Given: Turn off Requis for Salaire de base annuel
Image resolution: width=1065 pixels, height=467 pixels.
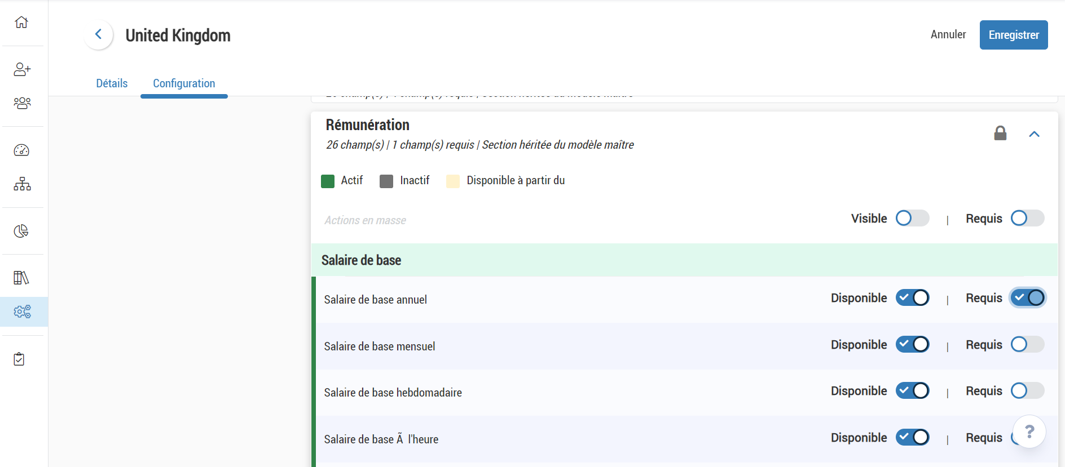Looking at the screenshot, I should [1027, 297].
